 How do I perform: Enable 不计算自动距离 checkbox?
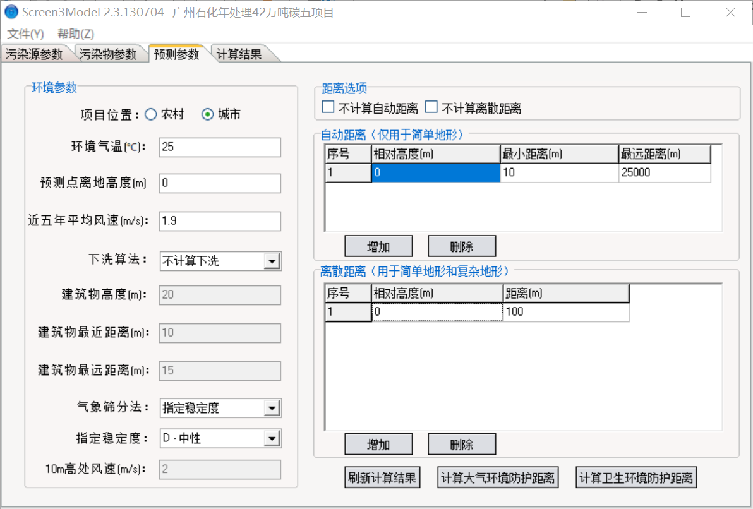328,107
